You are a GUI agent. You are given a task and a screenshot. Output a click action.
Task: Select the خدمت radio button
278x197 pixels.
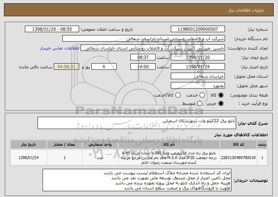pyautogui.click(x=202, y=95)
